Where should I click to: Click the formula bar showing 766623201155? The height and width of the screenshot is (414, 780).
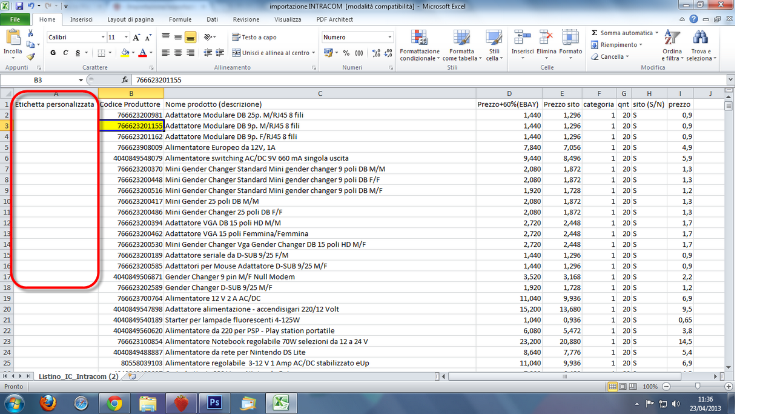[428, 80]
